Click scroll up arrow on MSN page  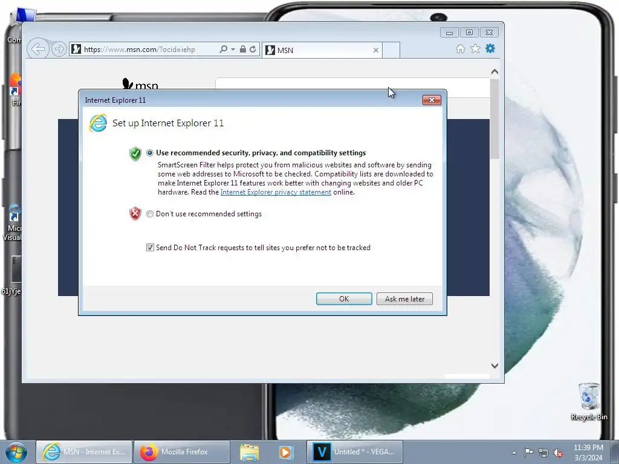pos(494,72)
